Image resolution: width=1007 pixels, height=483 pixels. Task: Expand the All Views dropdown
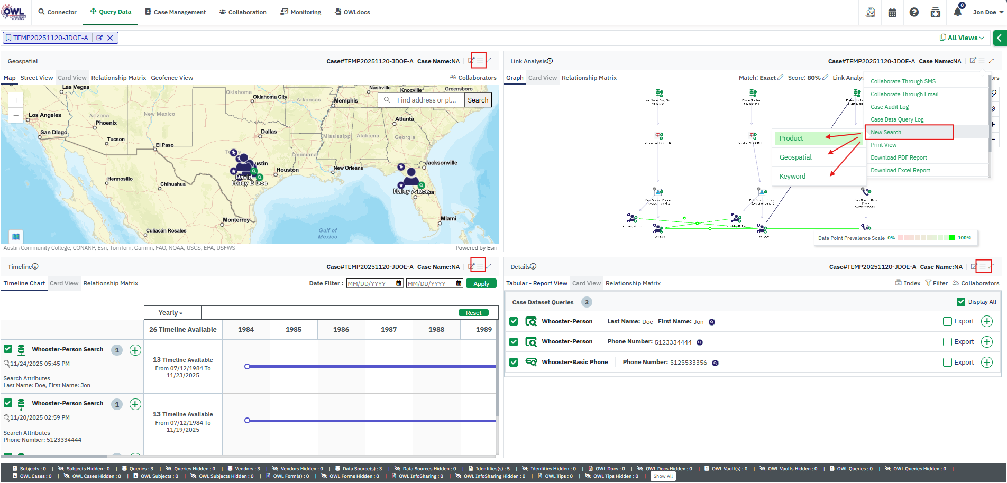click(962, 38)
